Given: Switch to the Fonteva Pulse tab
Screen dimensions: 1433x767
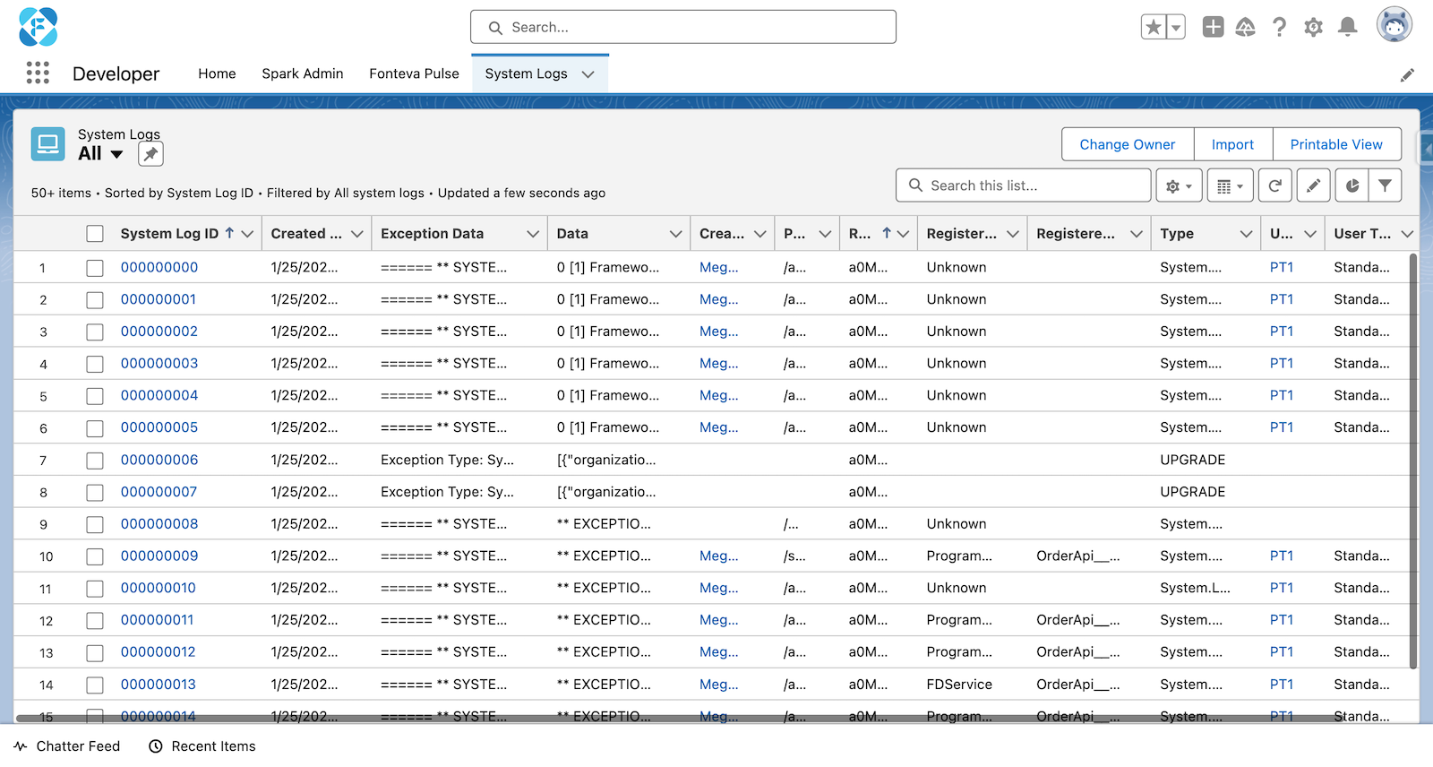Looking at the screenshot, I should click(414, 73).
